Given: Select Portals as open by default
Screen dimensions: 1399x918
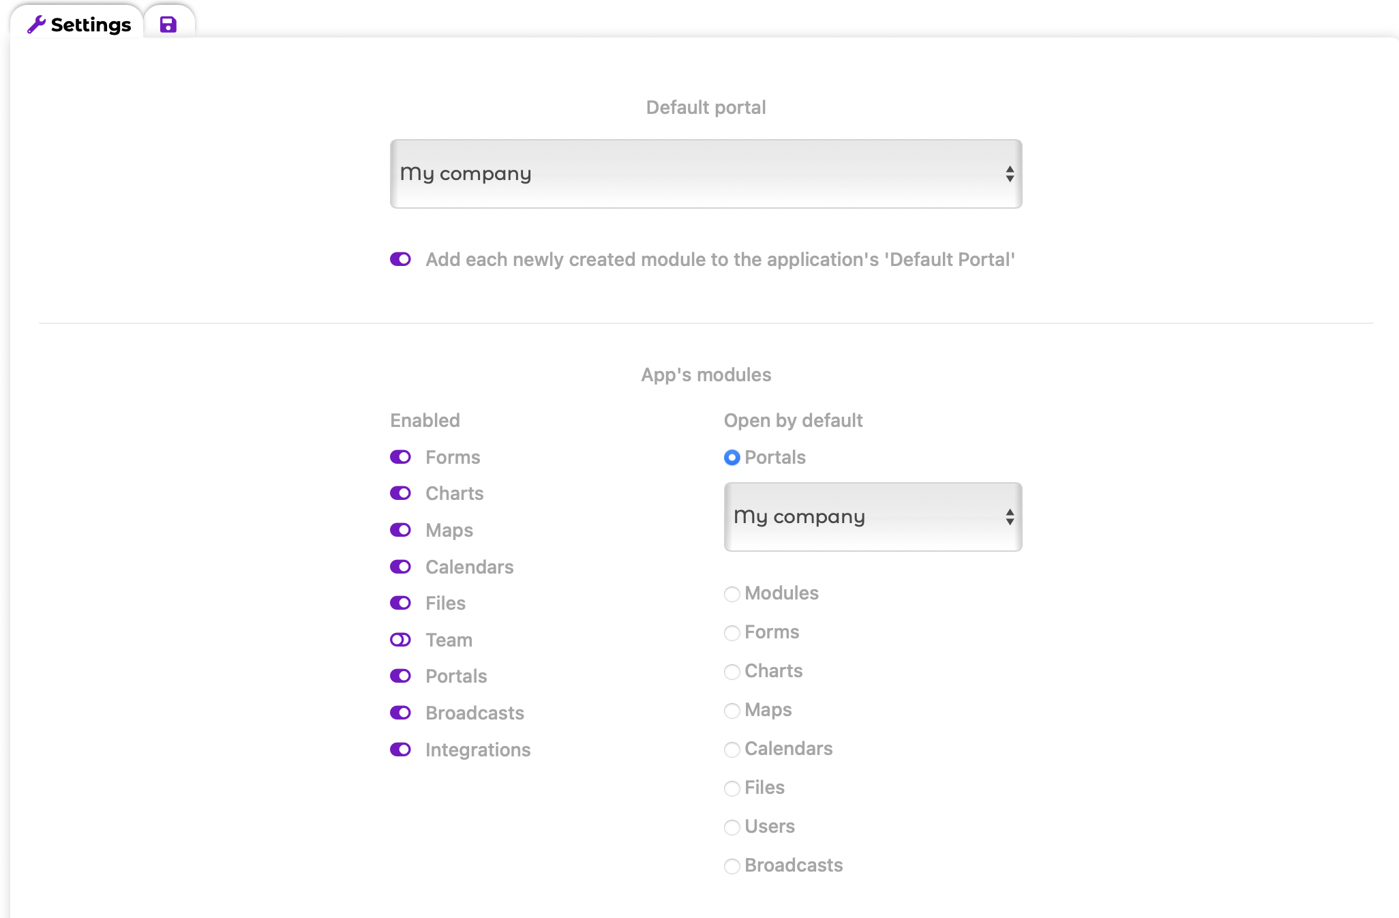Looking at the screenshot, I should 732,458.
